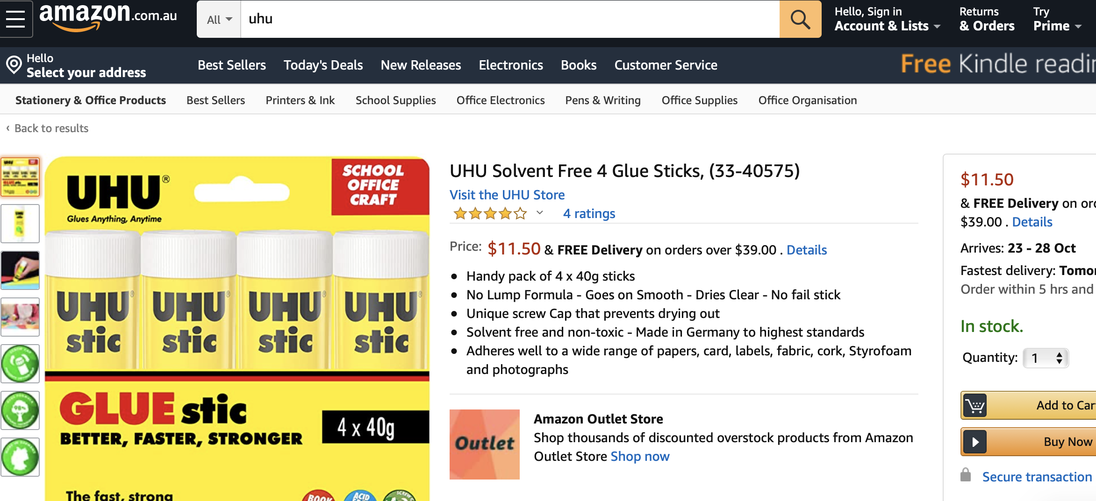Screen dimensions: 1096x501
Task: Click the Buy Now play icon
Action: [x=975, y=442]
